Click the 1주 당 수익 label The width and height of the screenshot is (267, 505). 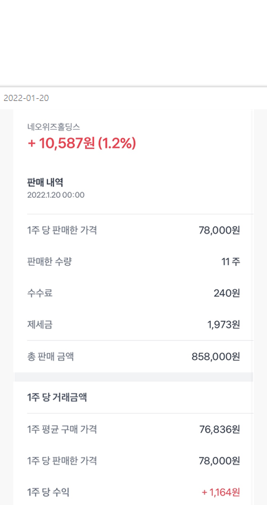point(48,492)
